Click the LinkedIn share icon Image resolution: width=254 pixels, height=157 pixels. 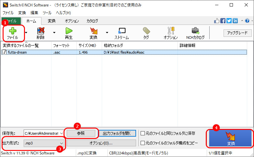(x=235, y=21)
